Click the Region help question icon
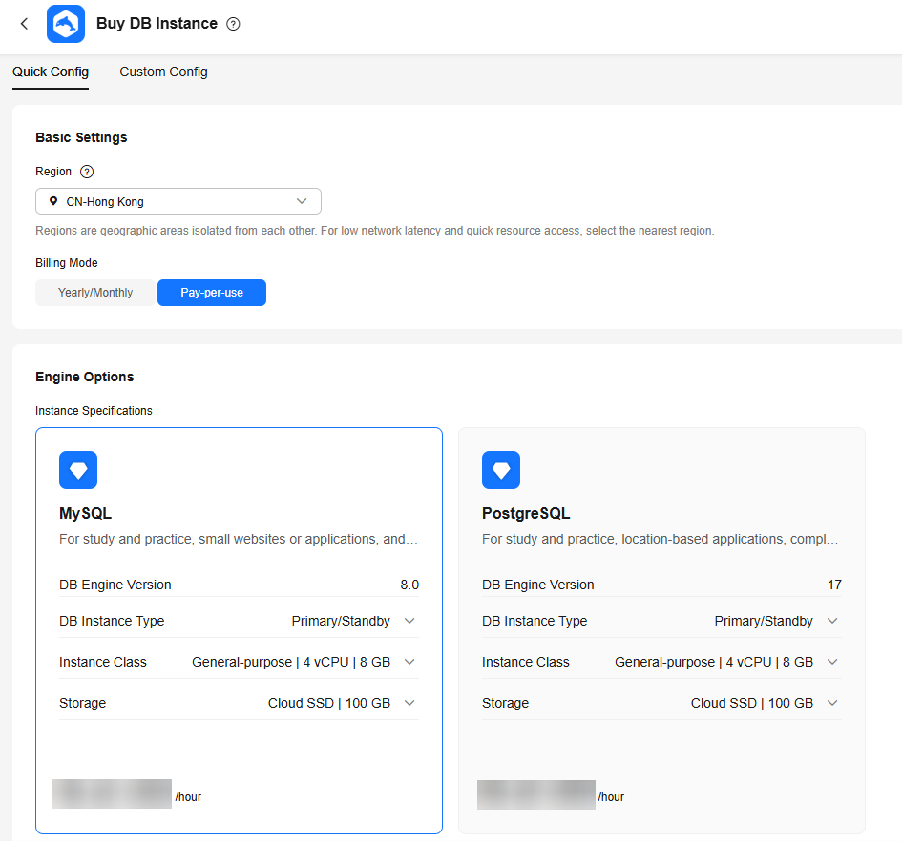Viewport: 902px width, 841px height. pos(87,172)
